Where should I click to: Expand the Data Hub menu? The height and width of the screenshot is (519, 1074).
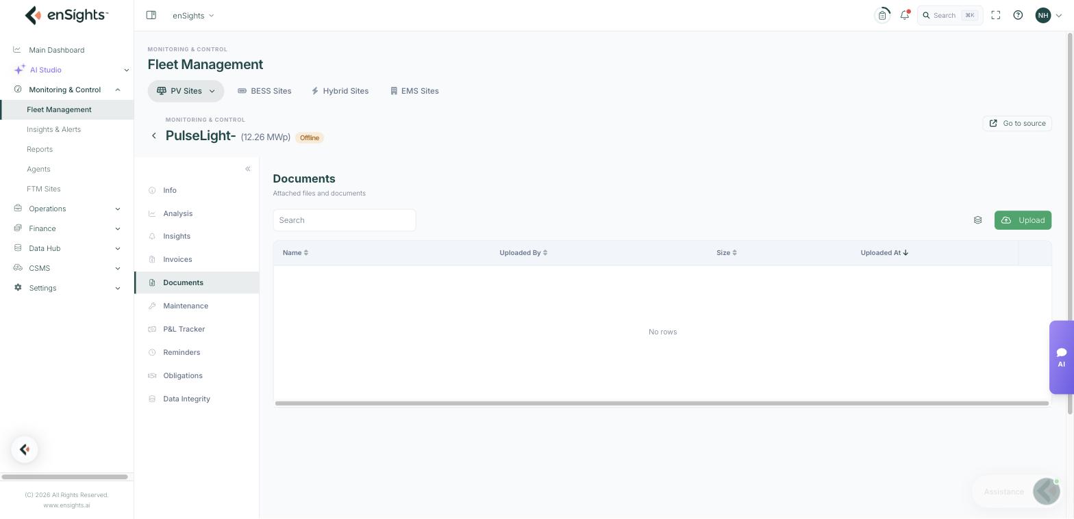click(66, 248)
